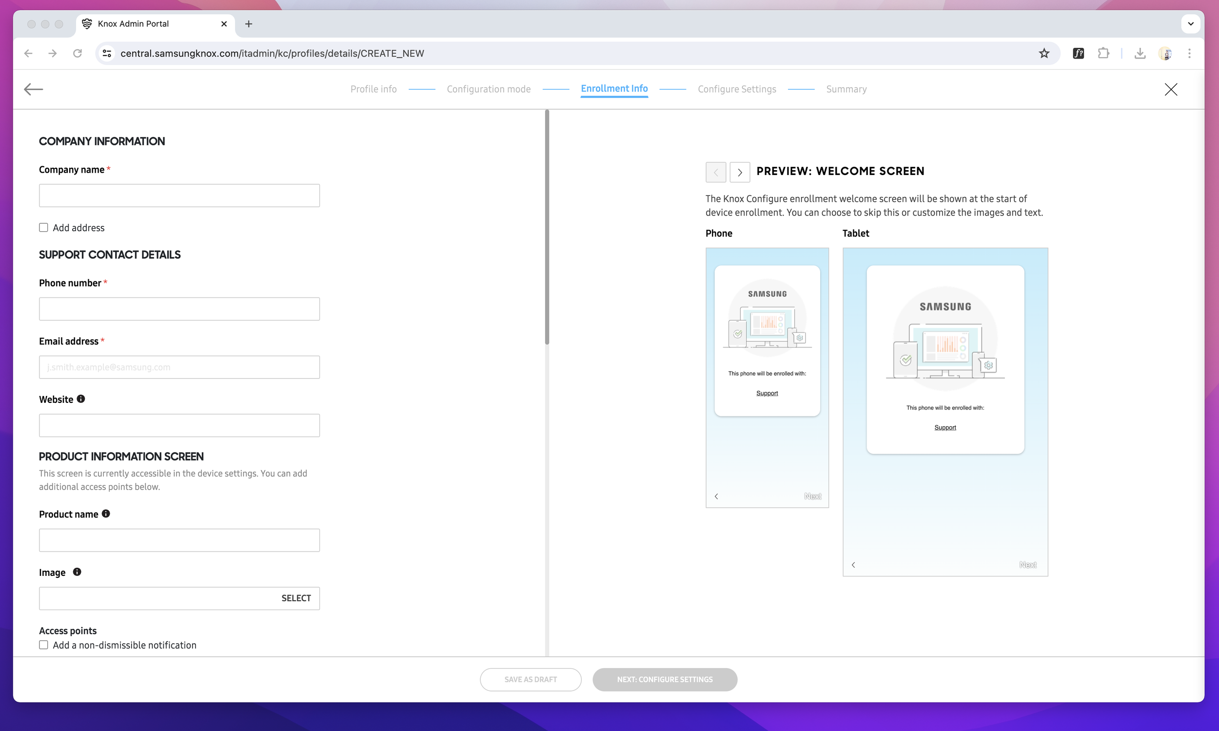The image size is (1219, 731).
Task: Show next preview screen with right chevron
Action: click(740, 173)
